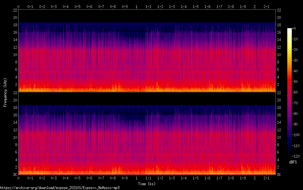Viewport: 303px width, 190px height.
Task: Click the '-60' label on the color scale
Action: 295,92
